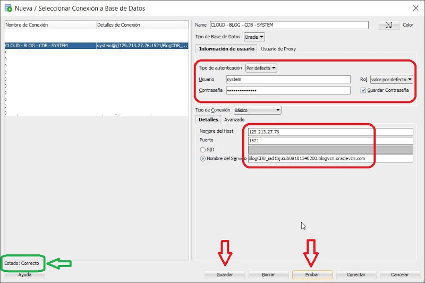Expand the Tipo de autenticación dropdown
The image size is (425, 283).
[x=261, y=68]
